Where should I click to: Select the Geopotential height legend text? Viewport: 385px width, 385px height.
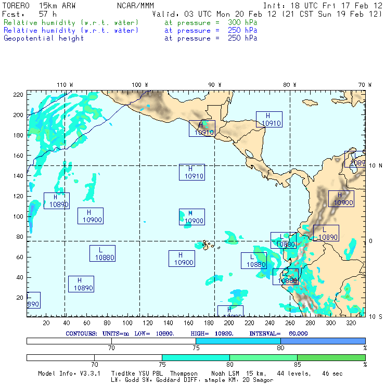pyautogui.click(x=44, y=38)
